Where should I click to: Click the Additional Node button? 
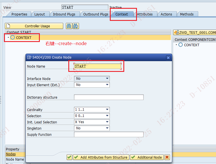coord(147,157)
